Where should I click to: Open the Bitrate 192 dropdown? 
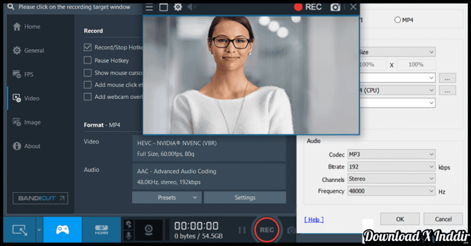pyautogui.click(x=391, y=167)
